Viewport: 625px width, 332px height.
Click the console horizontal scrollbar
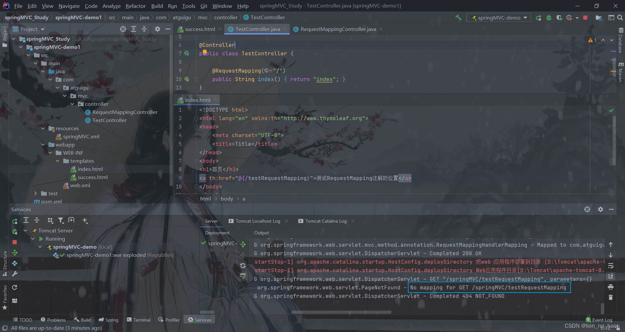pyautogui.click(x=341, y=312)
